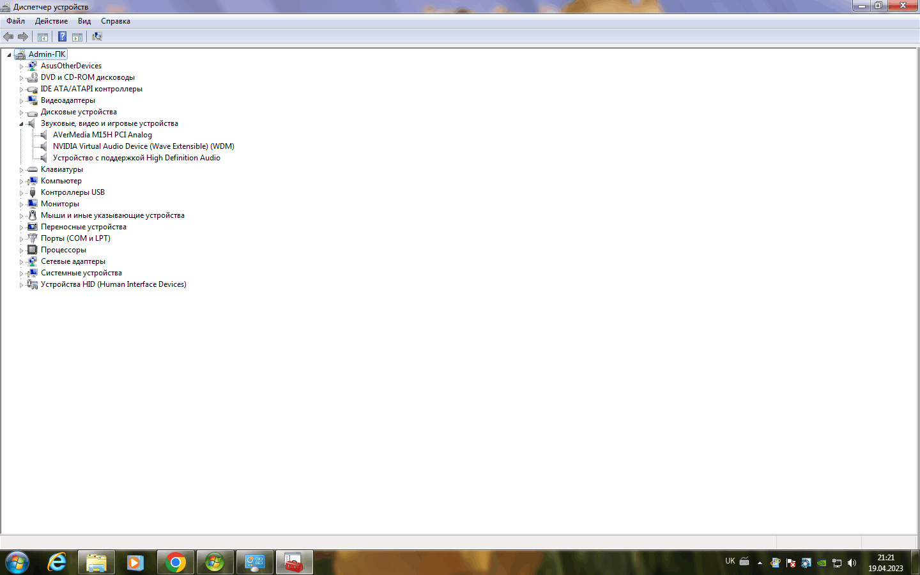920x575 pixels.
Task: Open the Вид menu
Action: 84,21
